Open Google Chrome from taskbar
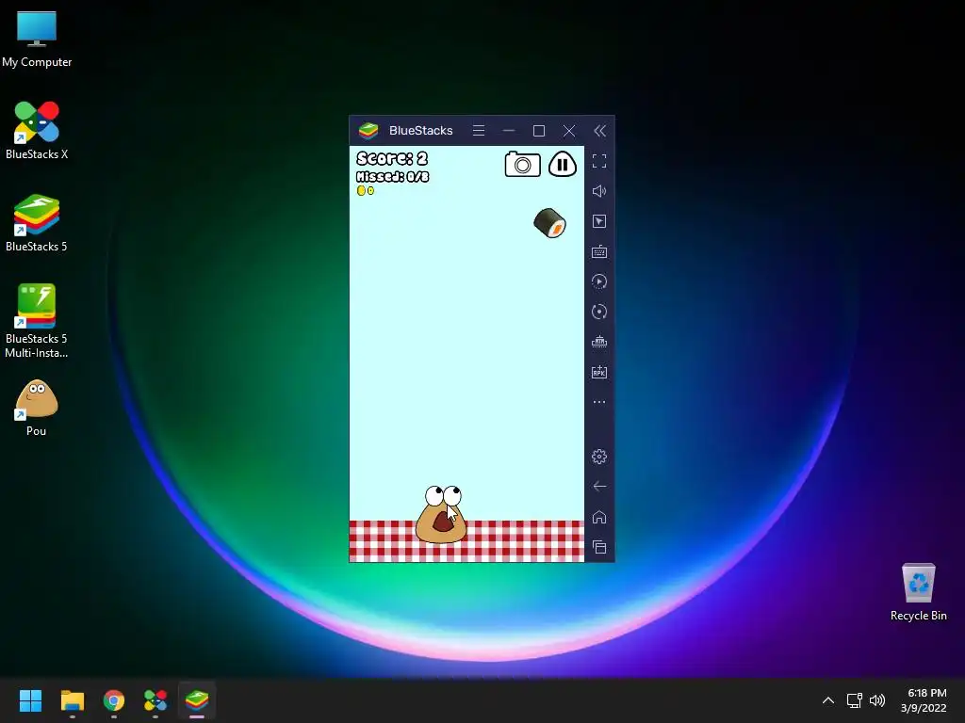 [x=114, y=700]
